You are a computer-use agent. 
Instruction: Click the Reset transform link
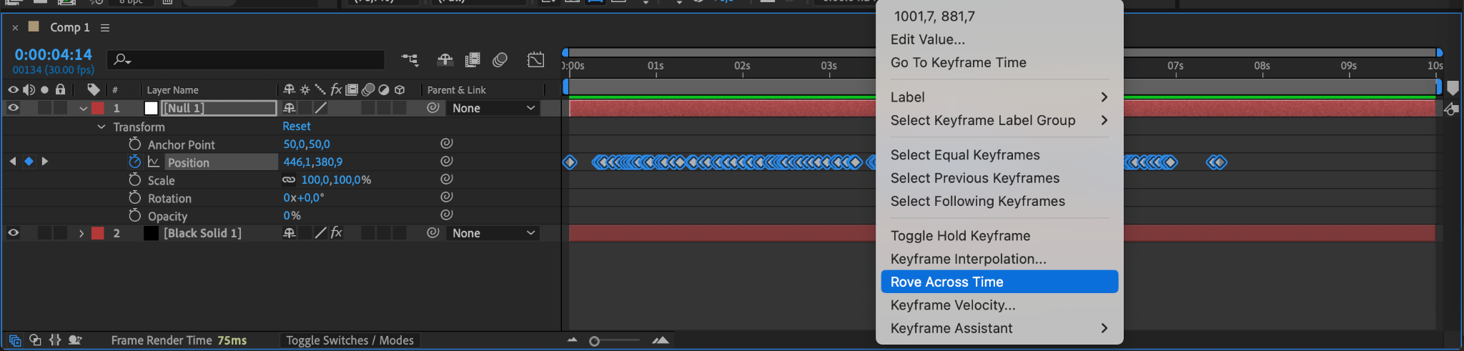point(296,127)
